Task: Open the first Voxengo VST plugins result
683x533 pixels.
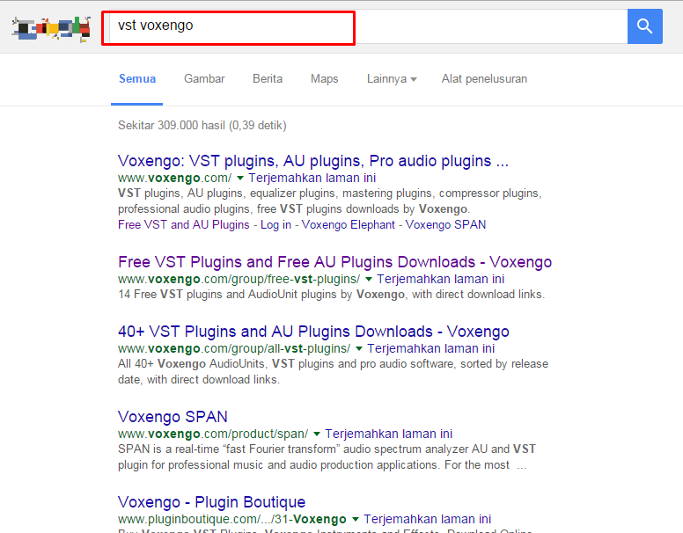Action: 312,162
